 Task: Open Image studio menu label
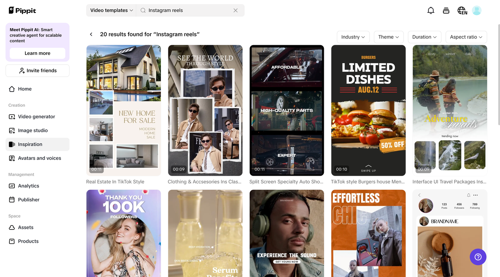coord(33,131)
